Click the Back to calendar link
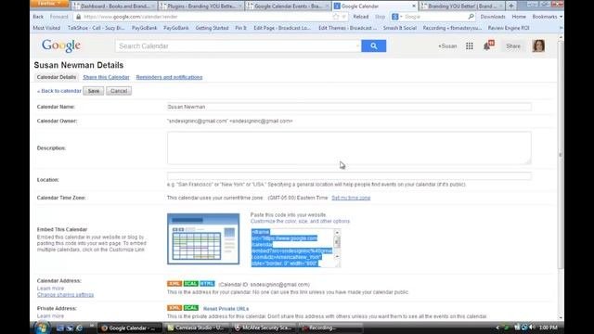Viewport: 594px width, 334px height. (59, 91)
